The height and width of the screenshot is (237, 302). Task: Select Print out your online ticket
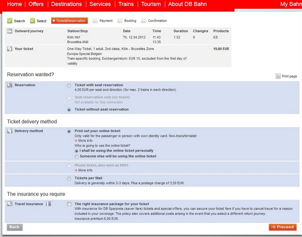(69, 131)
